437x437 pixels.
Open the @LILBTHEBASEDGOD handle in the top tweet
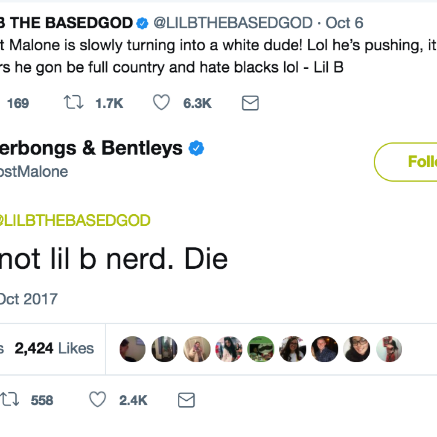pyautogui.click(x=233, y=23)
